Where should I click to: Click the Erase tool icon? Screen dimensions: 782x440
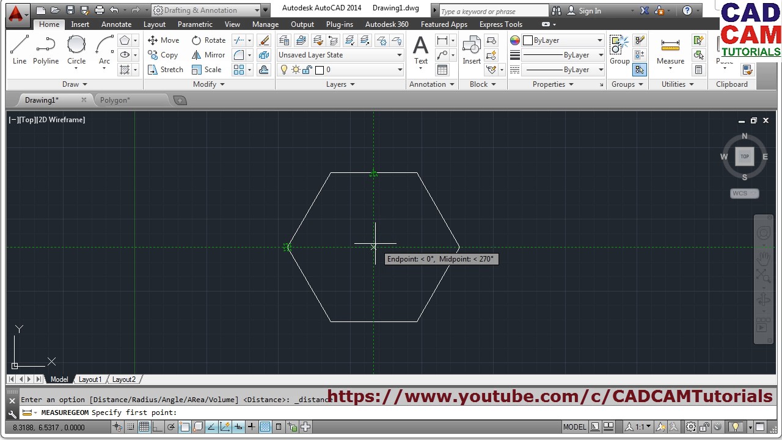[x=264, y=40]
